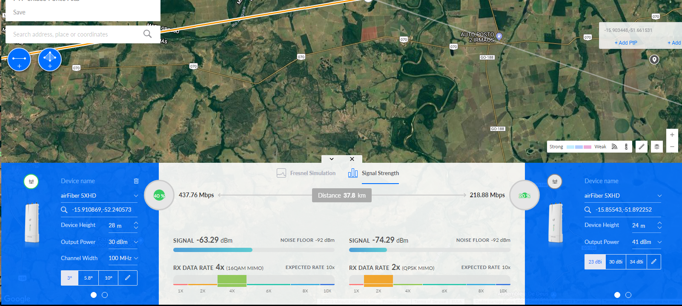The height and width of the screenshot is (306, 682).
Task: Add a new point-to-point link with the round button
Action: click(19, 59)
